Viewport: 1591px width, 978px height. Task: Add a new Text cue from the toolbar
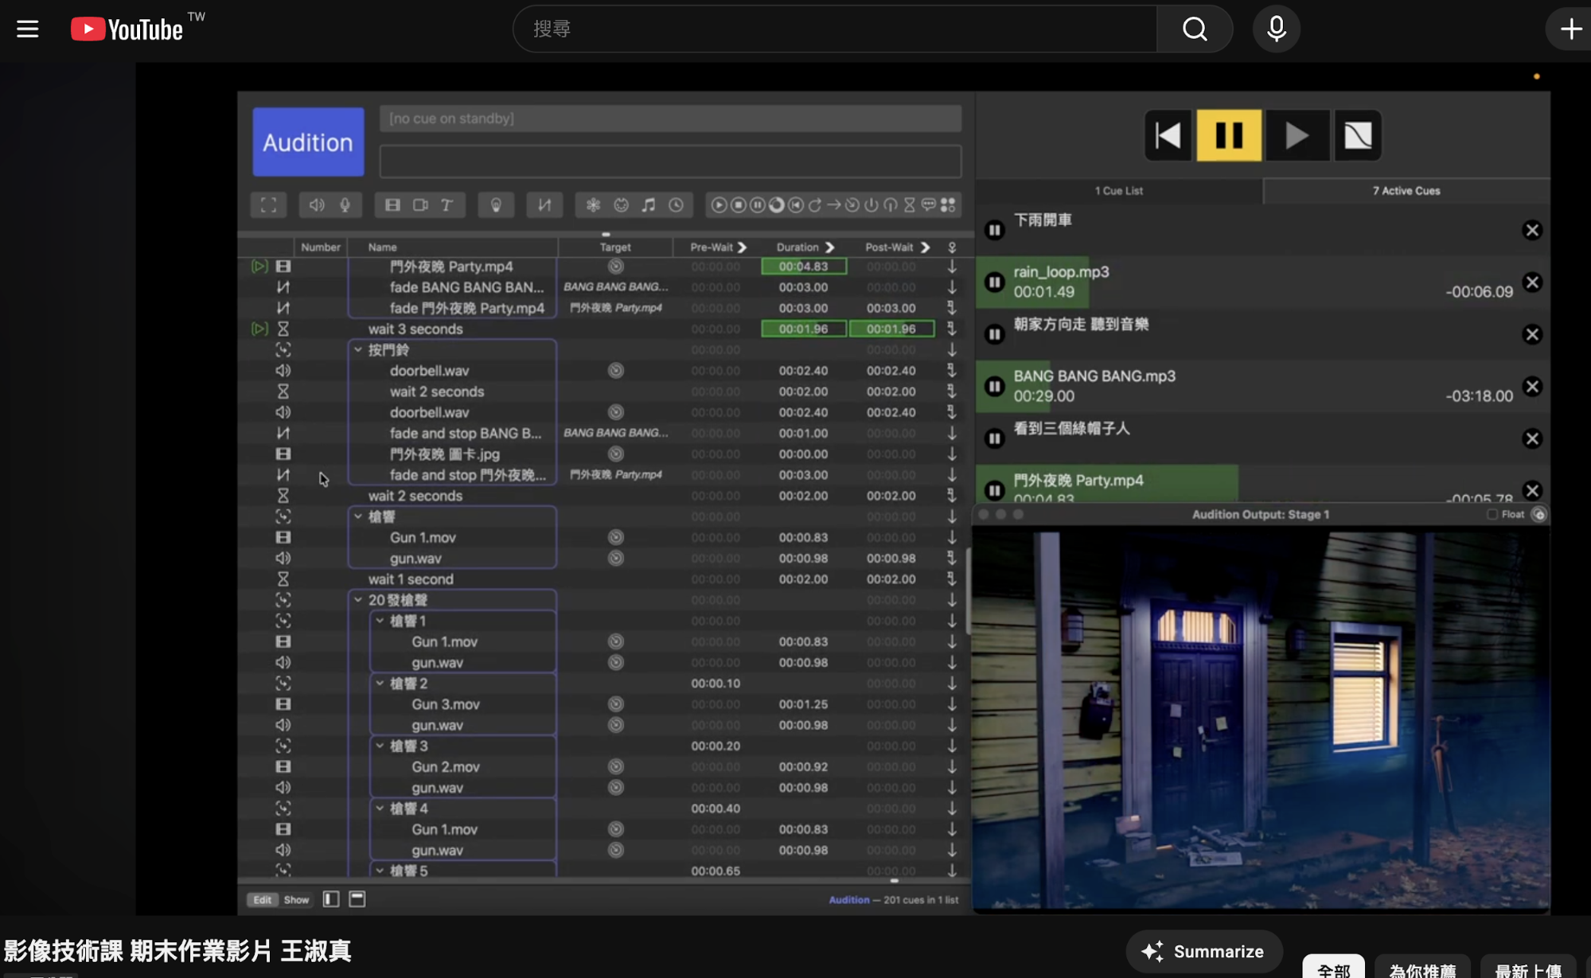tap(447, 205)
